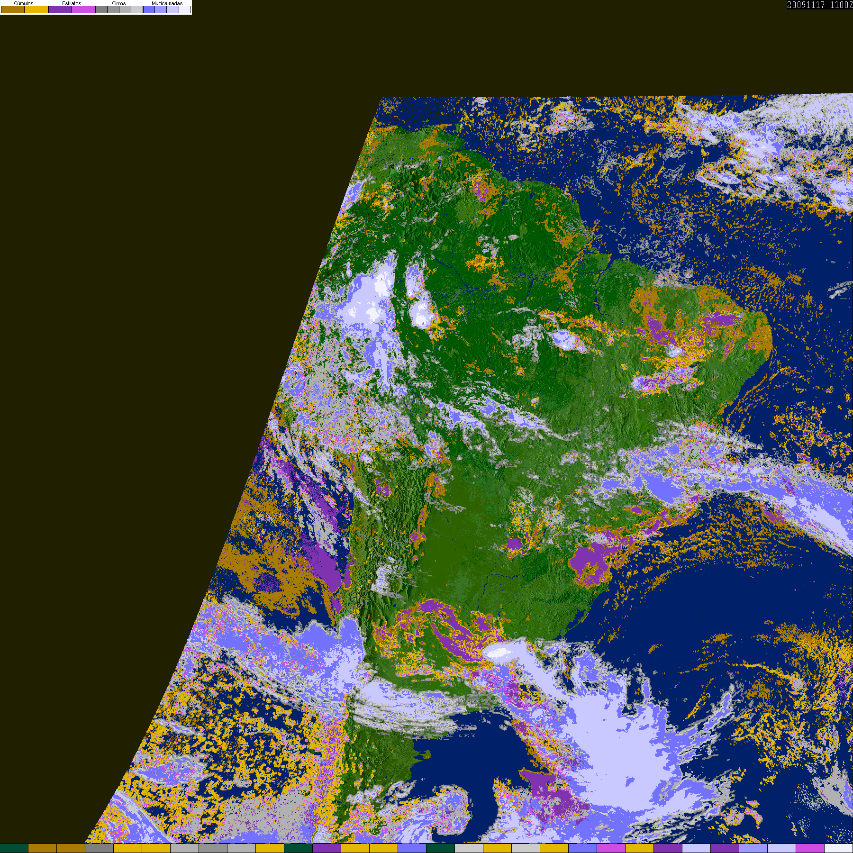Choose the pale lavender Multicamadas swatch
This screenshot has width=853, height=853.
[x=172, y=10]
